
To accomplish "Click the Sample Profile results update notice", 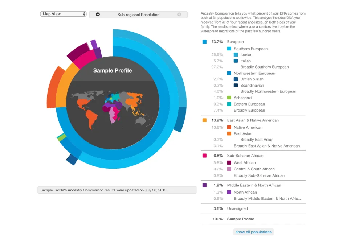I will click(117, 190).
